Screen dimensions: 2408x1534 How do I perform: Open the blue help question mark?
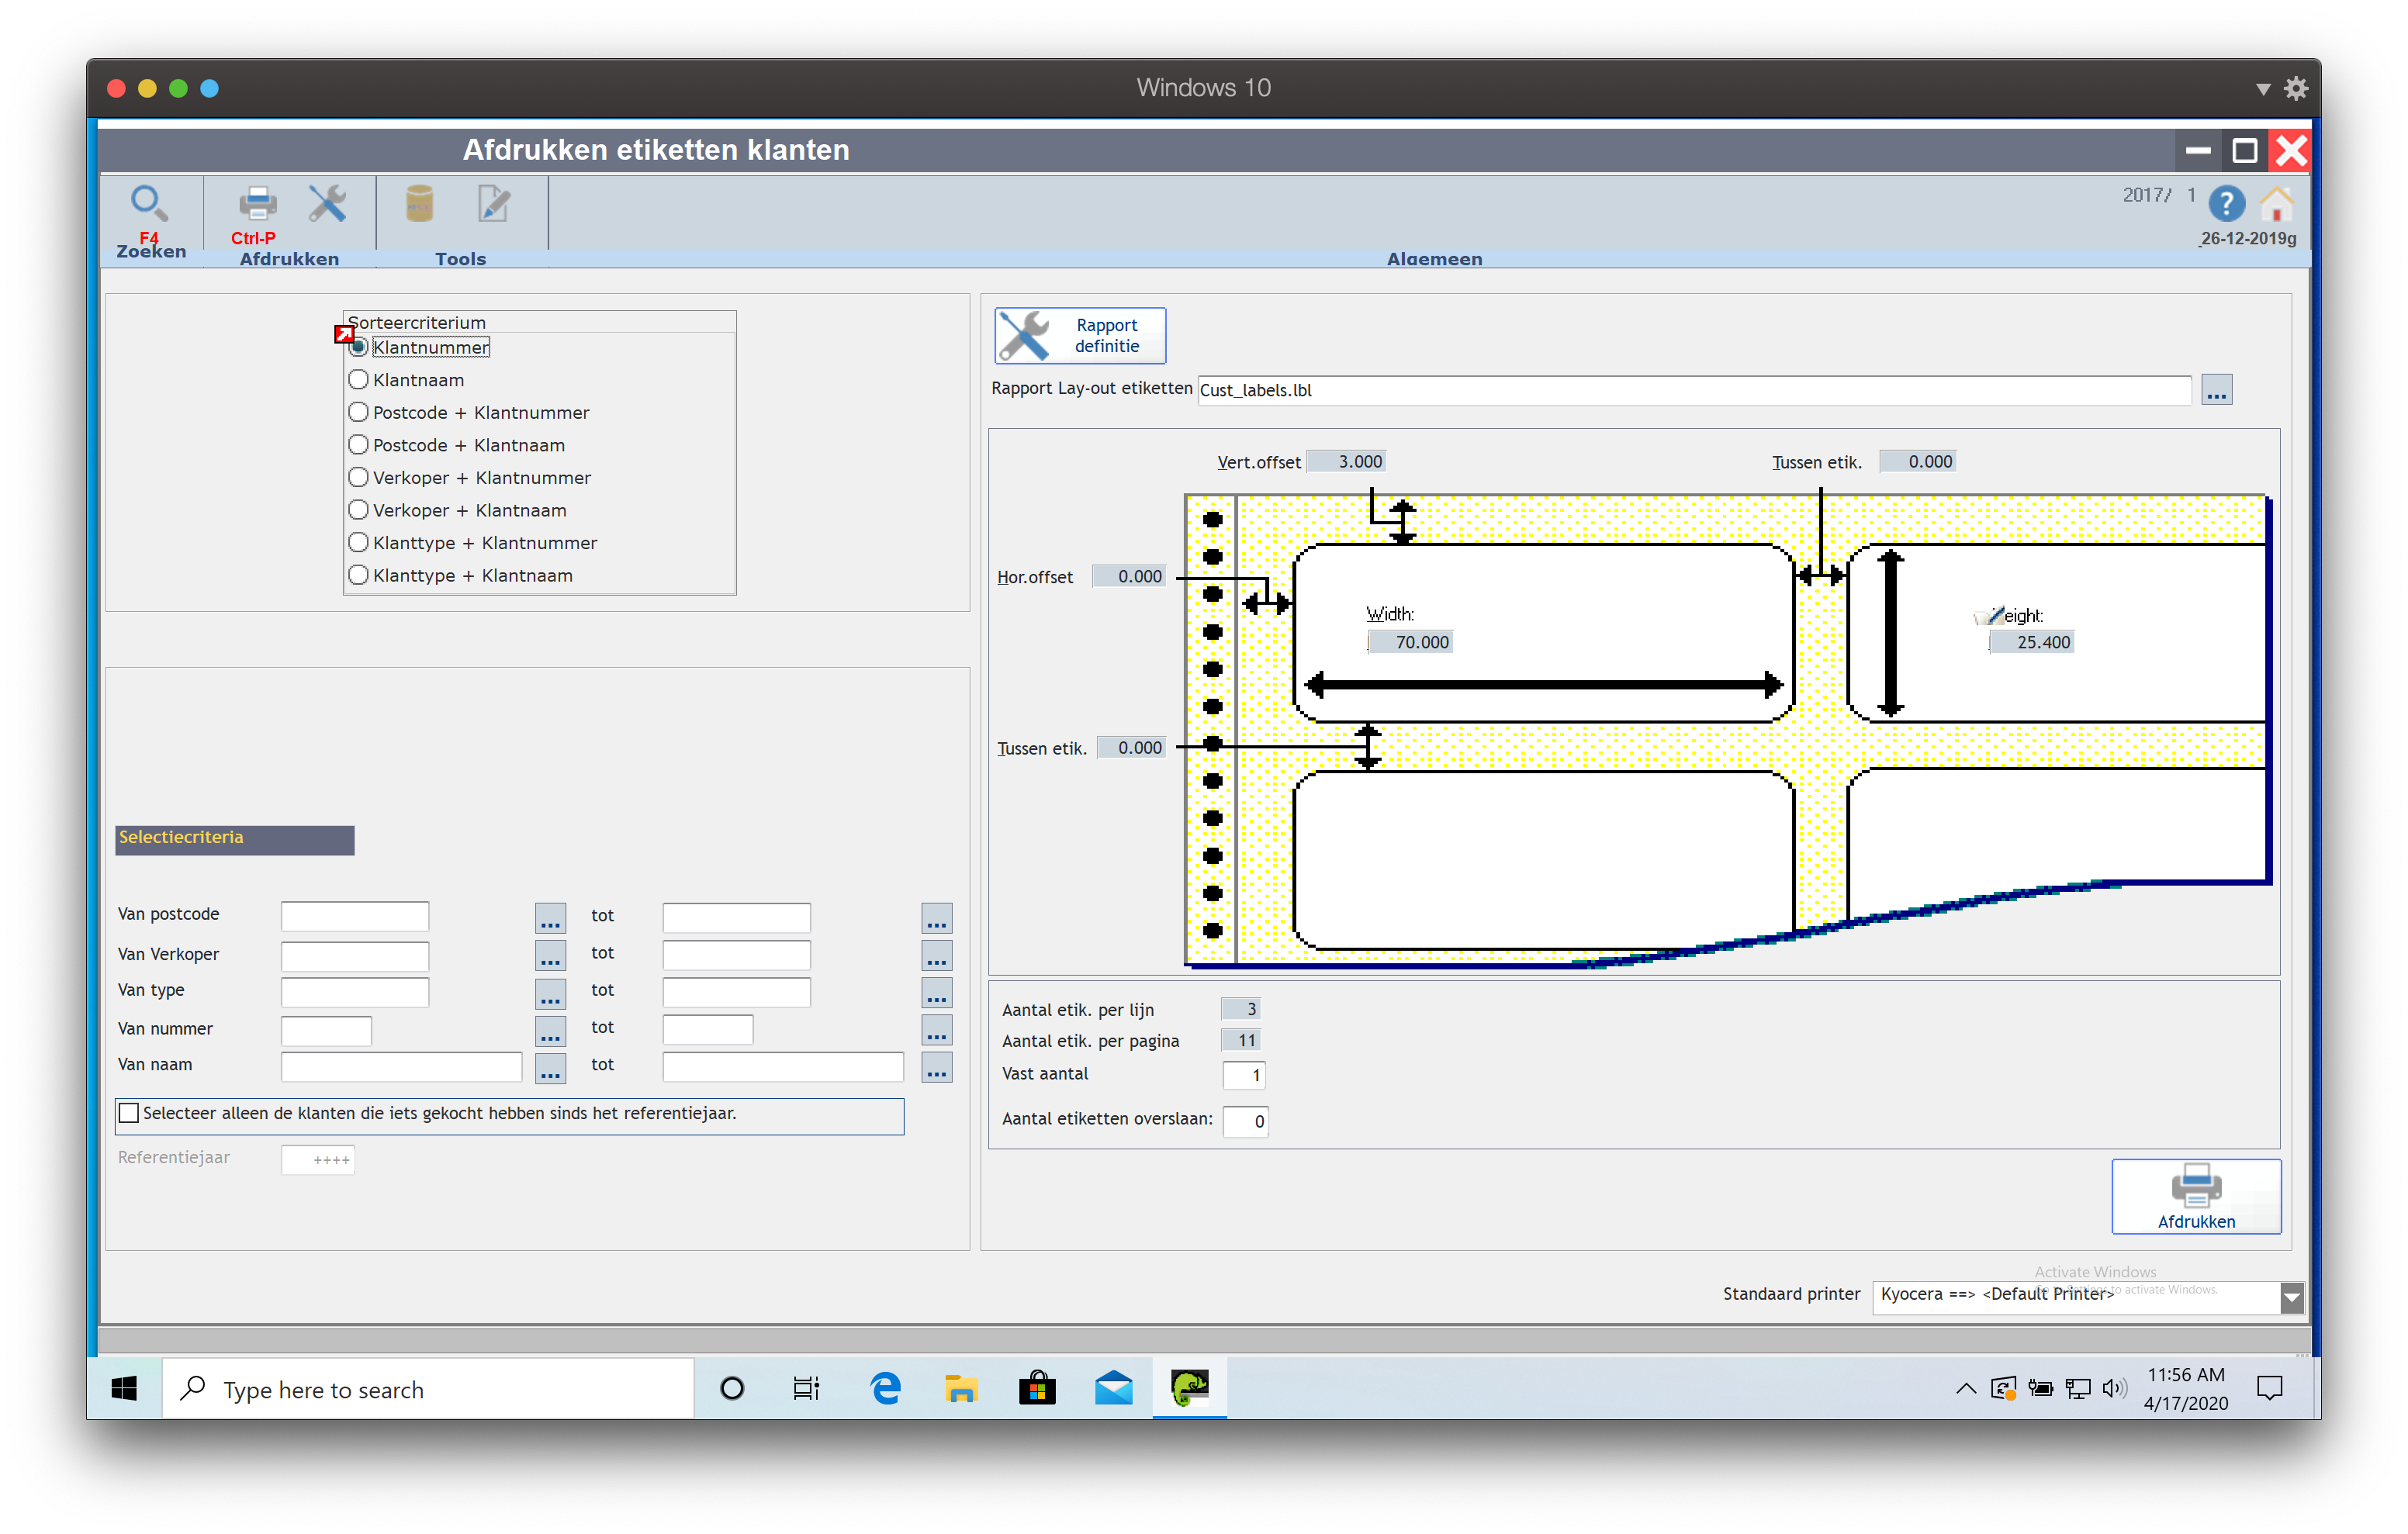pyautogui.click(x=2226, y=204)
